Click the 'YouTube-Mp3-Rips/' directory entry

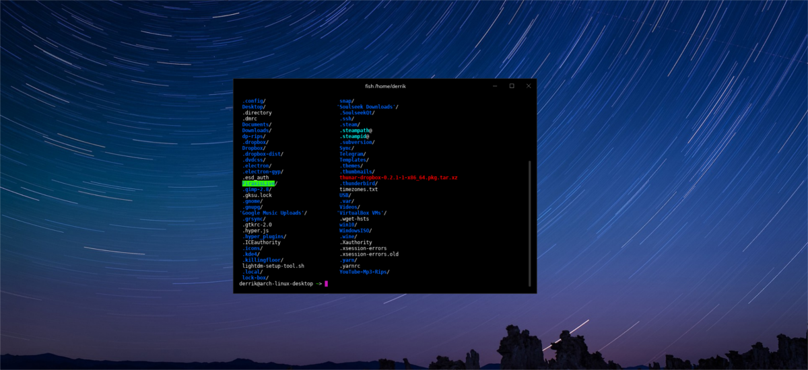[364, 272]
